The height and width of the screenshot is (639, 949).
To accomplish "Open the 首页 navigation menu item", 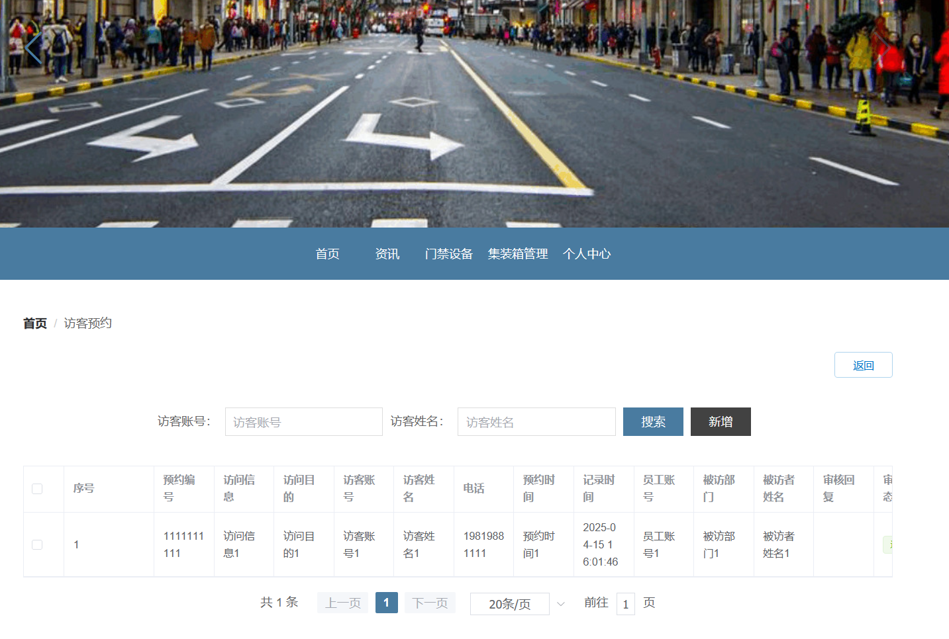I will [x=327, y=254].
